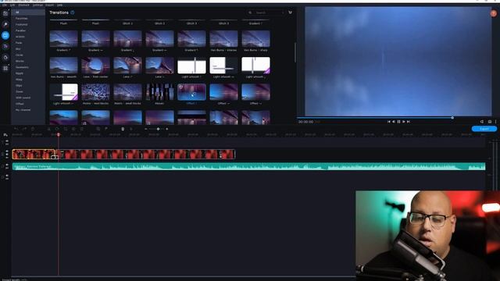Open the Filters magic wand tab
The width and height of the screenshot is (500, 281).
point(5,24)
